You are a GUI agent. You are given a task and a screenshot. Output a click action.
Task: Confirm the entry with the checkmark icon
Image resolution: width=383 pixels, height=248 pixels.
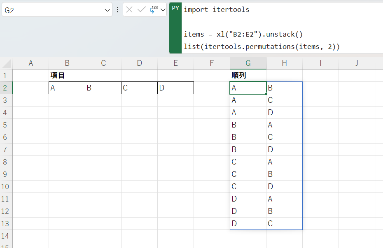tap(141, 10)
